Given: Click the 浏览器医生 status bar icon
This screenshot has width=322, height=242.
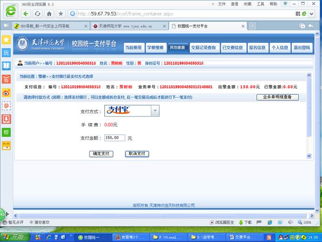Looking at the screenshot, I should click(x=222, y=222).
